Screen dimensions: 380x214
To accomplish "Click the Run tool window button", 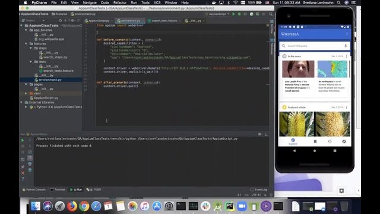I will pyautogui.click(x=76, y=190).
